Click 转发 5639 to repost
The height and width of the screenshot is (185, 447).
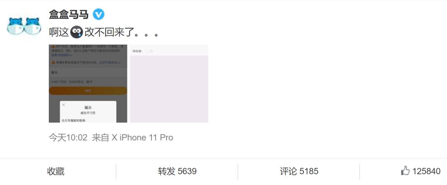point(177,171)
